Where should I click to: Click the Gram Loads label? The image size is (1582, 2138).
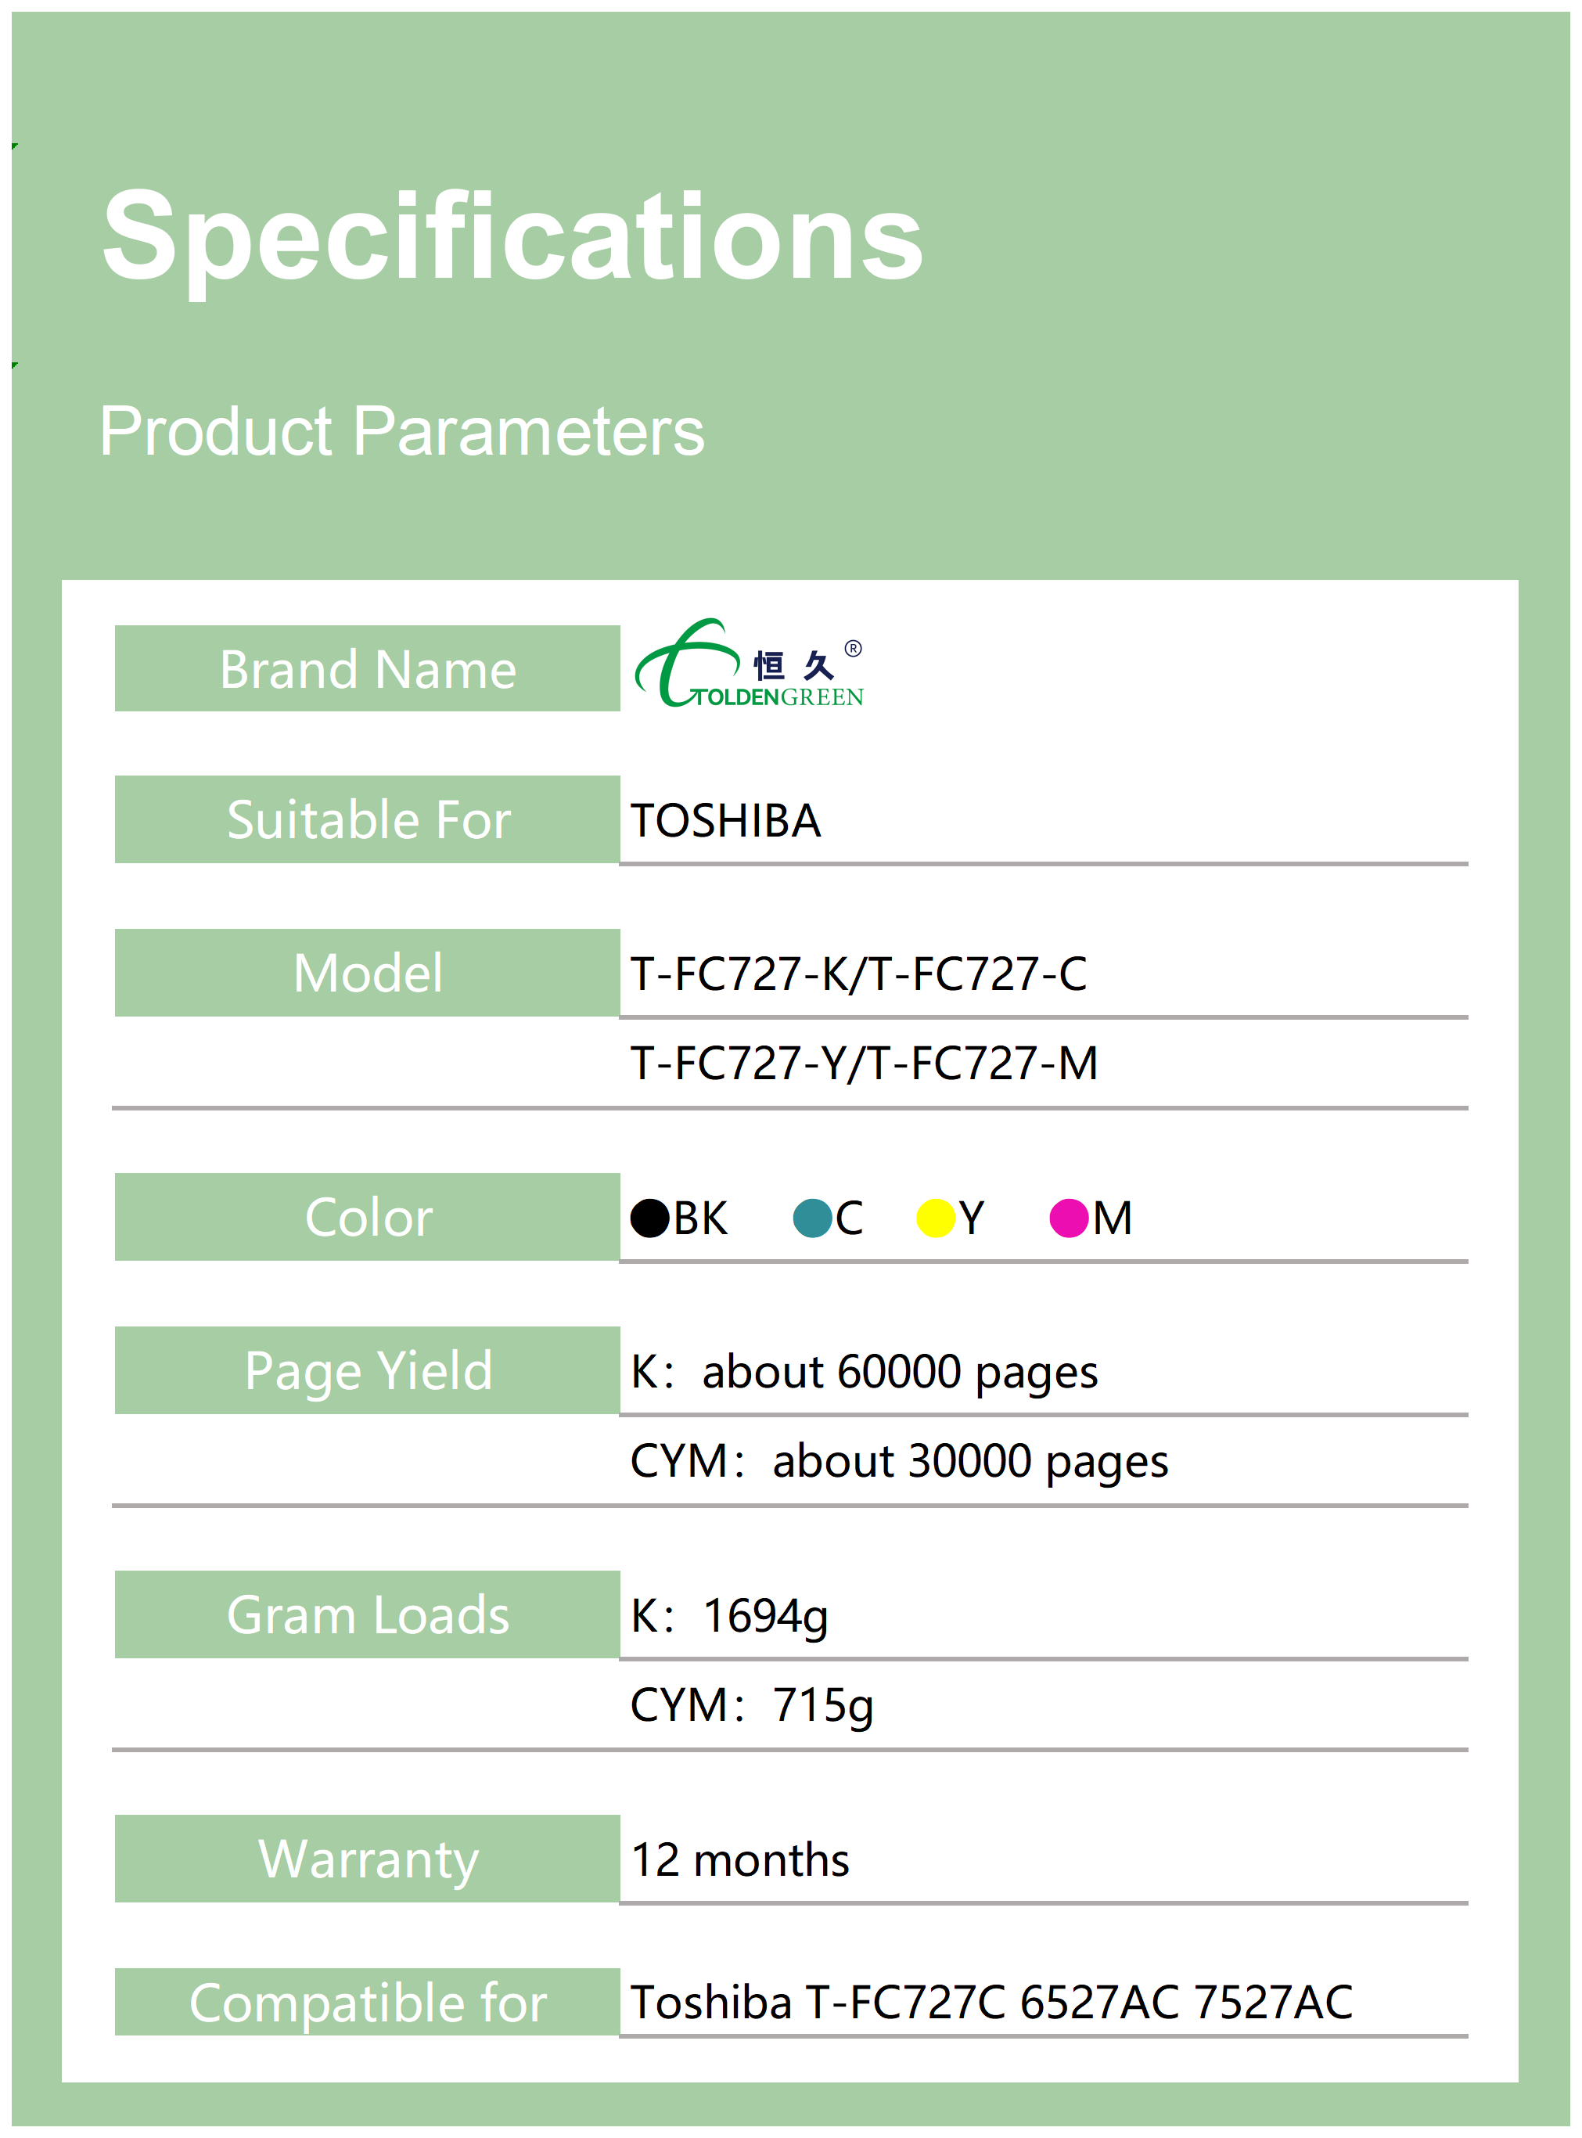368,1615
